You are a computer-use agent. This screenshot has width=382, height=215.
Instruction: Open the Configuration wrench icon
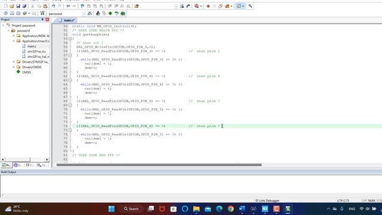pos(250,6)
